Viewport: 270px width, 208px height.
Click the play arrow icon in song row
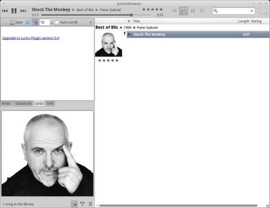pos(129,34)
